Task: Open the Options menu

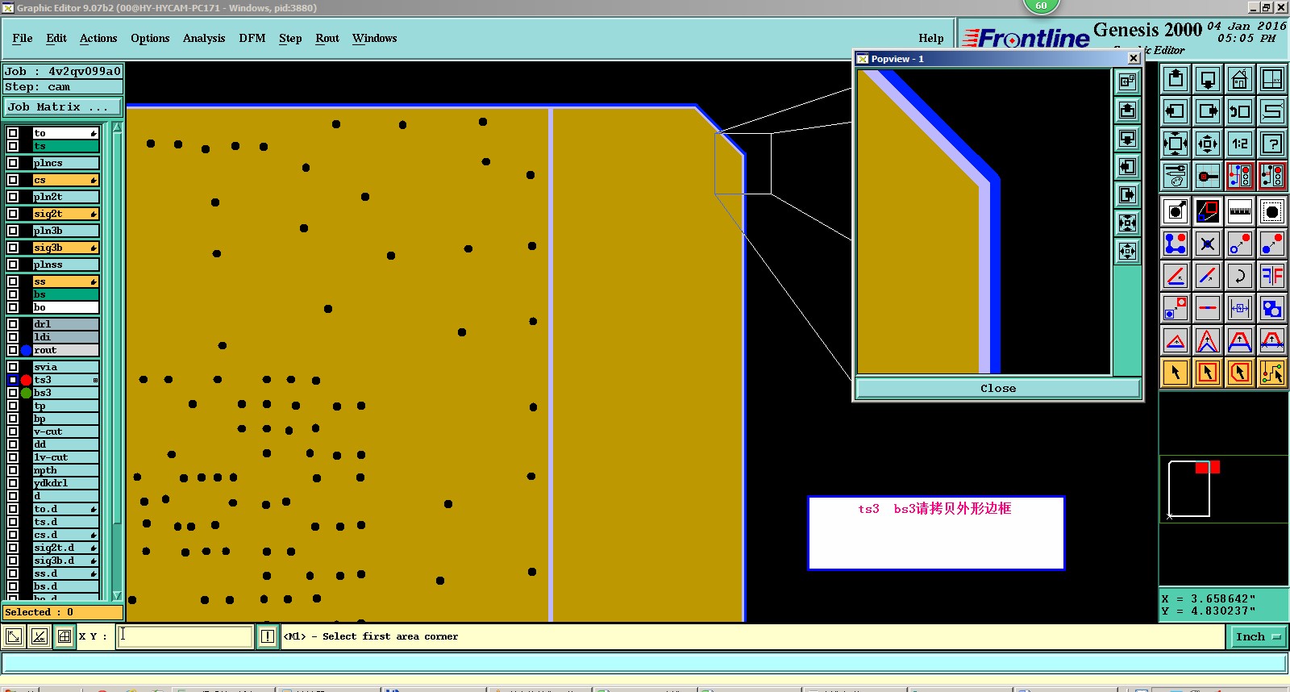Action: point(150,38)
